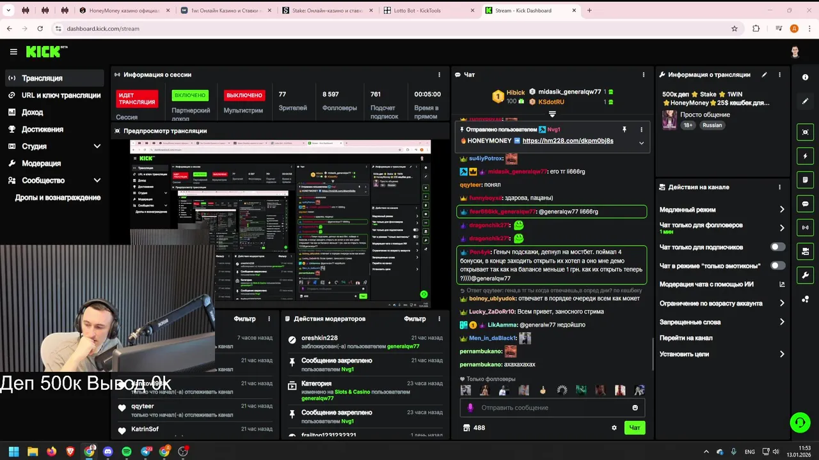Screen dimensions: 819x460
Task: Expand Чат только для фолловеров settings
Action: tap(782, 227)
